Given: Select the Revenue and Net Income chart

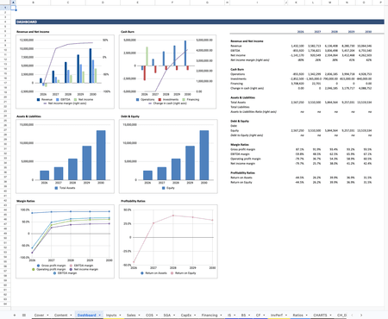Looking at the screenshot, I should [65, 72].
